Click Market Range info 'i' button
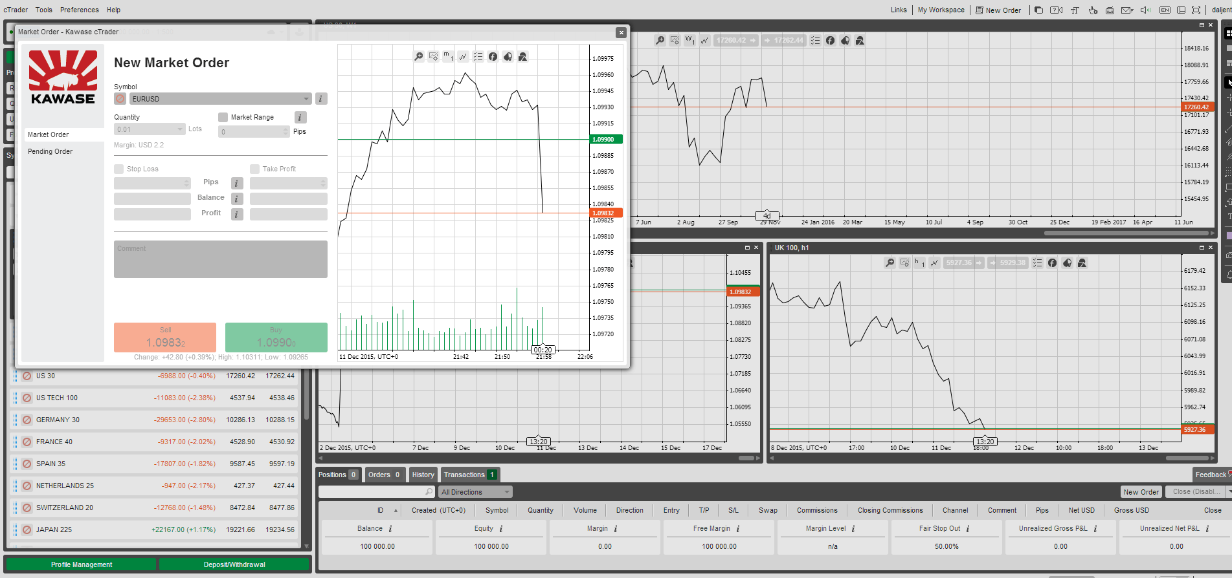This screenshot has height=578, width=1232. (300, 117)
